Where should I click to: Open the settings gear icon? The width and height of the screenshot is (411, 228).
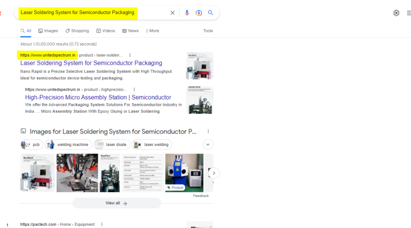[396, 13]
